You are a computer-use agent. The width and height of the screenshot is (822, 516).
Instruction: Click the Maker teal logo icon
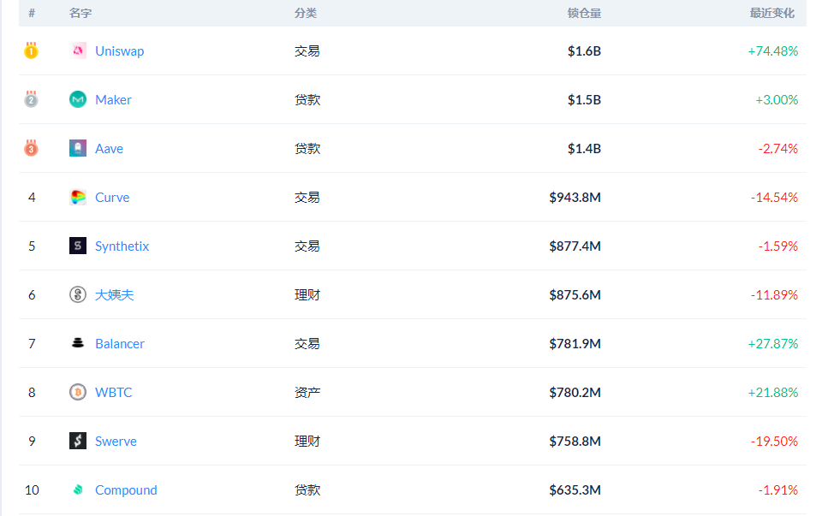pos(78,99)
